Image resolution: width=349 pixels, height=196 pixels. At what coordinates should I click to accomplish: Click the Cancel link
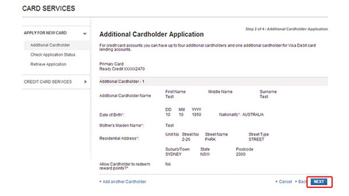(285, 182)
